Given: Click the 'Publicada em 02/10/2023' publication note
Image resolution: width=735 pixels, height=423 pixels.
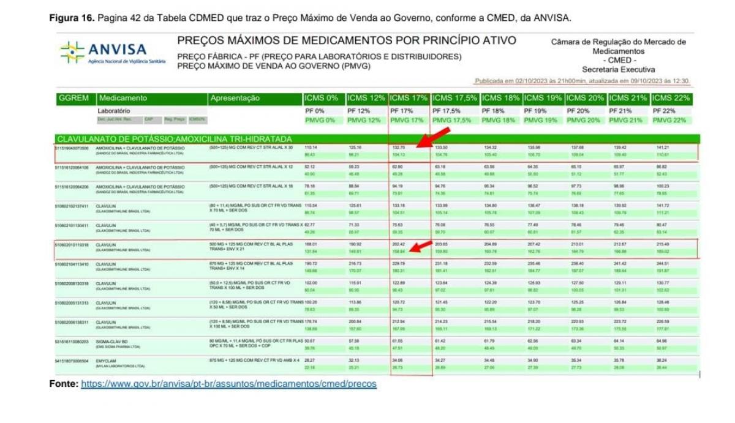Looking at the screenshot, I should pyautogui.click(x=582, y=81).
